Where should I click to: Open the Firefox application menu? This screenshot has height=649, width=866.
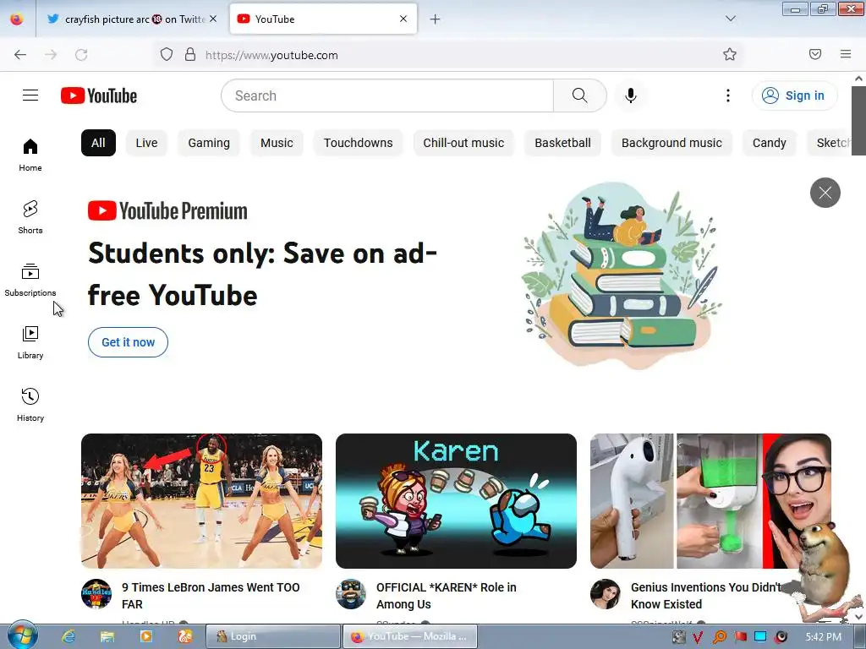click(x=846, y=54)
